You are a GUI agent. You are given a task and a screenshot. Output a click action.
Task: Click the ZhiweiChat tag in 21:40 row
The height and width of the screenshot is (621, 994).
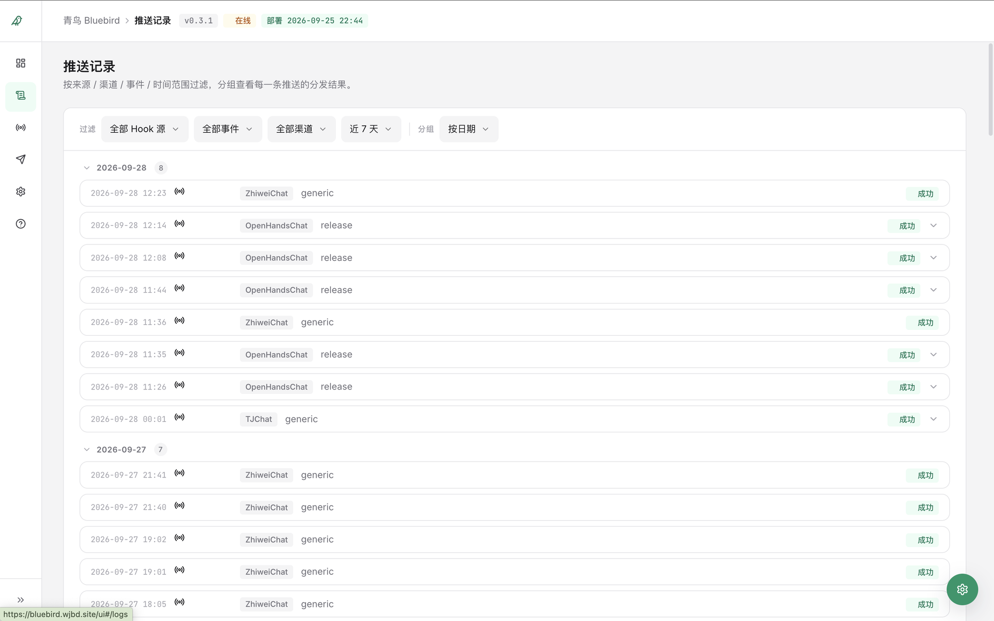tap(266, 507)
